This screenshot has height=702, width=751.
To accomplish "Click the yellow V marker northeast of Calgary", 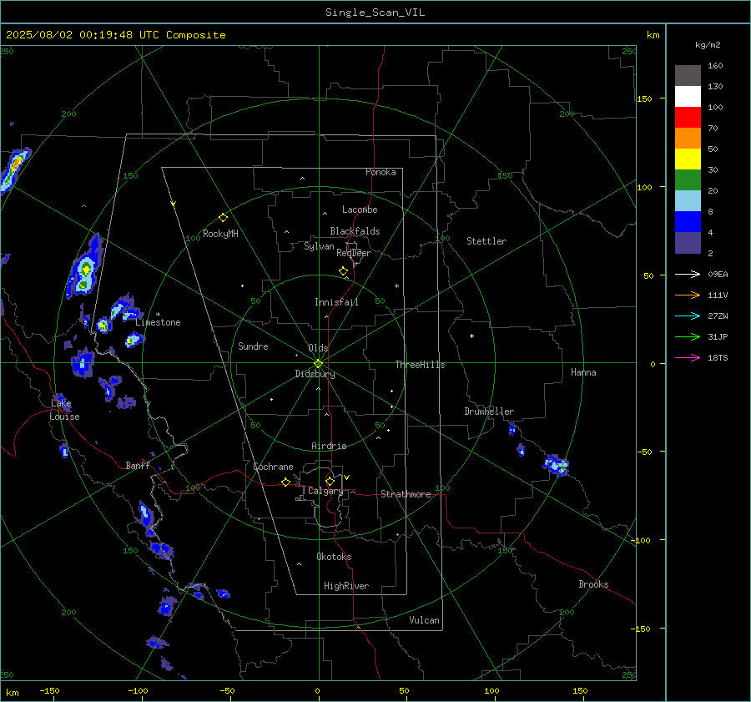I will 347,477.
